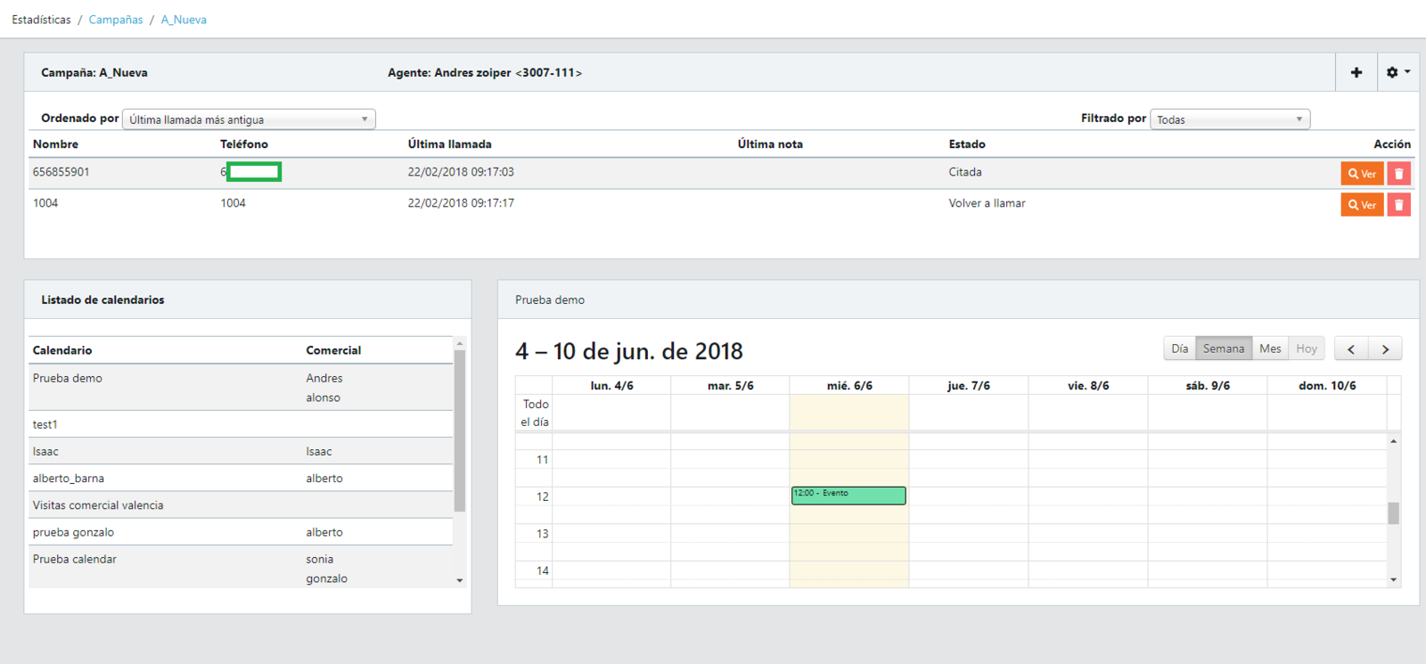
Task: Expand the 'Filtrado por' filter dropdown
Action: point(1229,119)
